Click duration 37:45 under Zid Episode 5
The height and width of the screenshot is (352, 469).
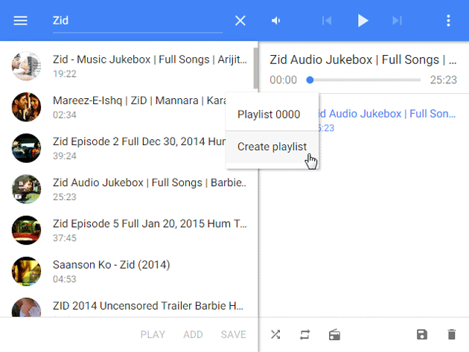coord(65,238)
